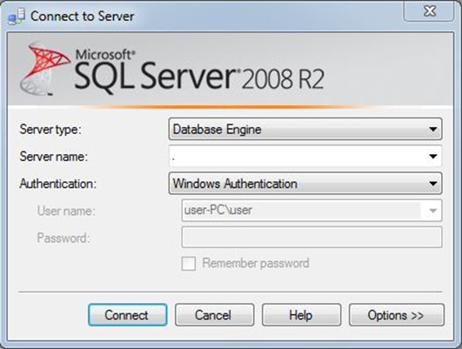
Task: Close the Connect to Server dialog
Action: pyautogui.click(x=429, y=11)
